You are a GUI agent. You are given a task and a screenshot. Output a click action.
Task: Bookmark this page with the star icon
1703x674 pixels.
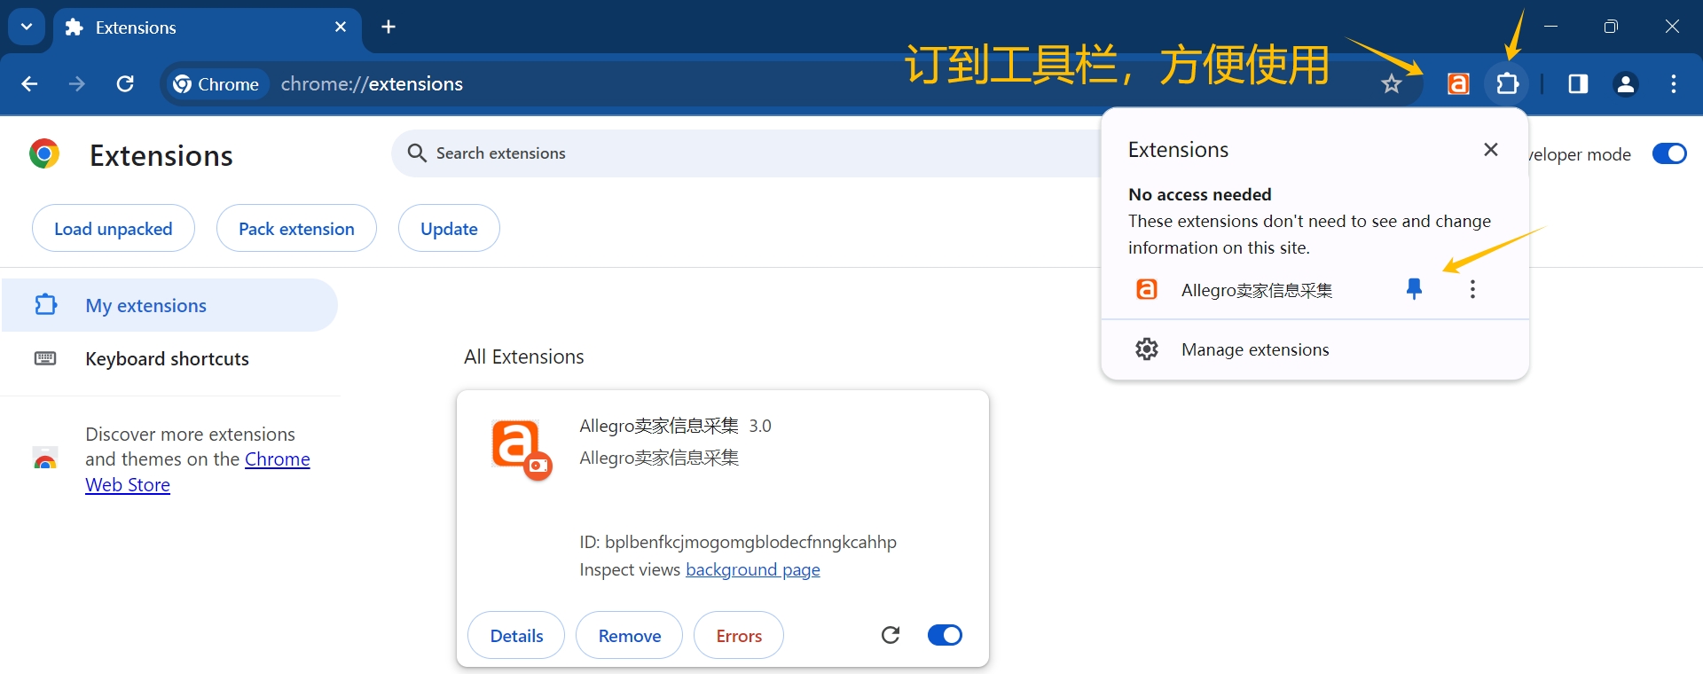coord(1391,84)
